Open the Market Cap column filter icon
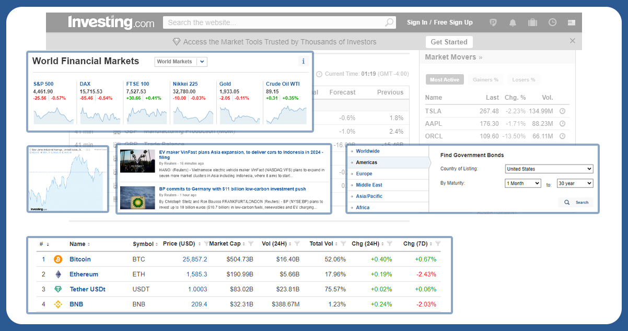628x331 pixels. click(x=251, y=244)
